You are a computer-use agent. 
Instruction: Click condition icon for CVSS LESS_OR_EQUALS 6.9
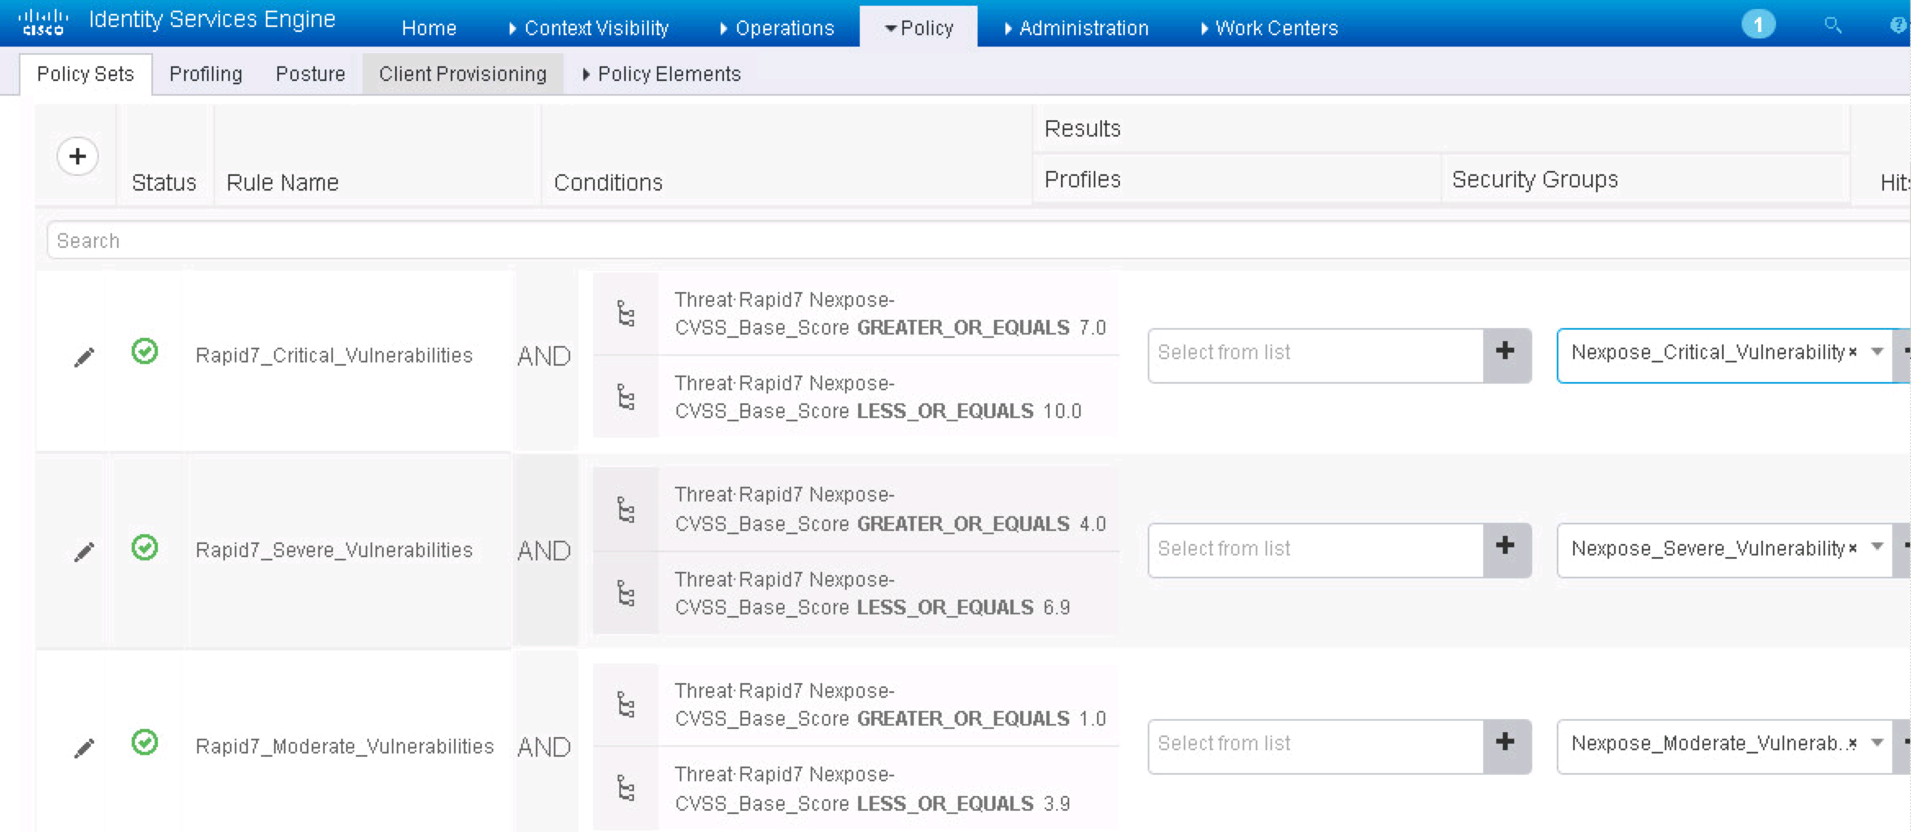[626, 593]
